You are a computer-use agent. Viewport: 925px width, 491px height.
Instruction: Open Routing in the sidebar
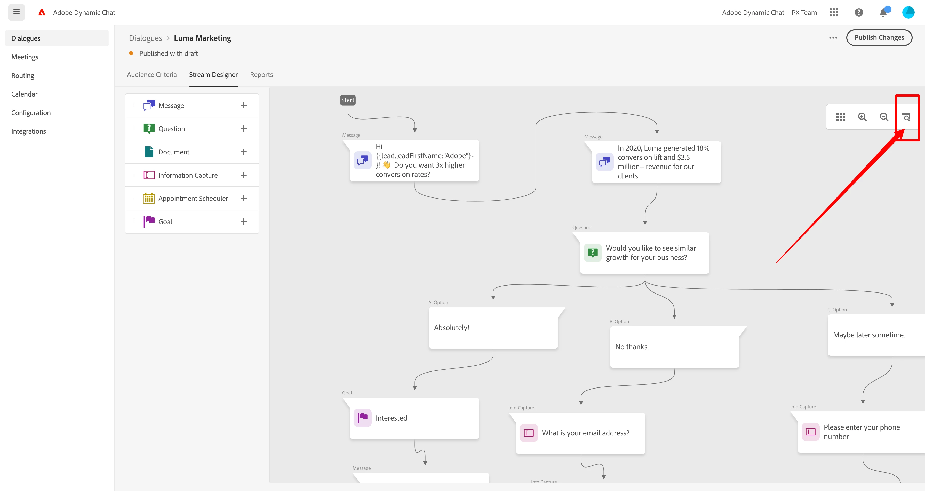point(23,75)
